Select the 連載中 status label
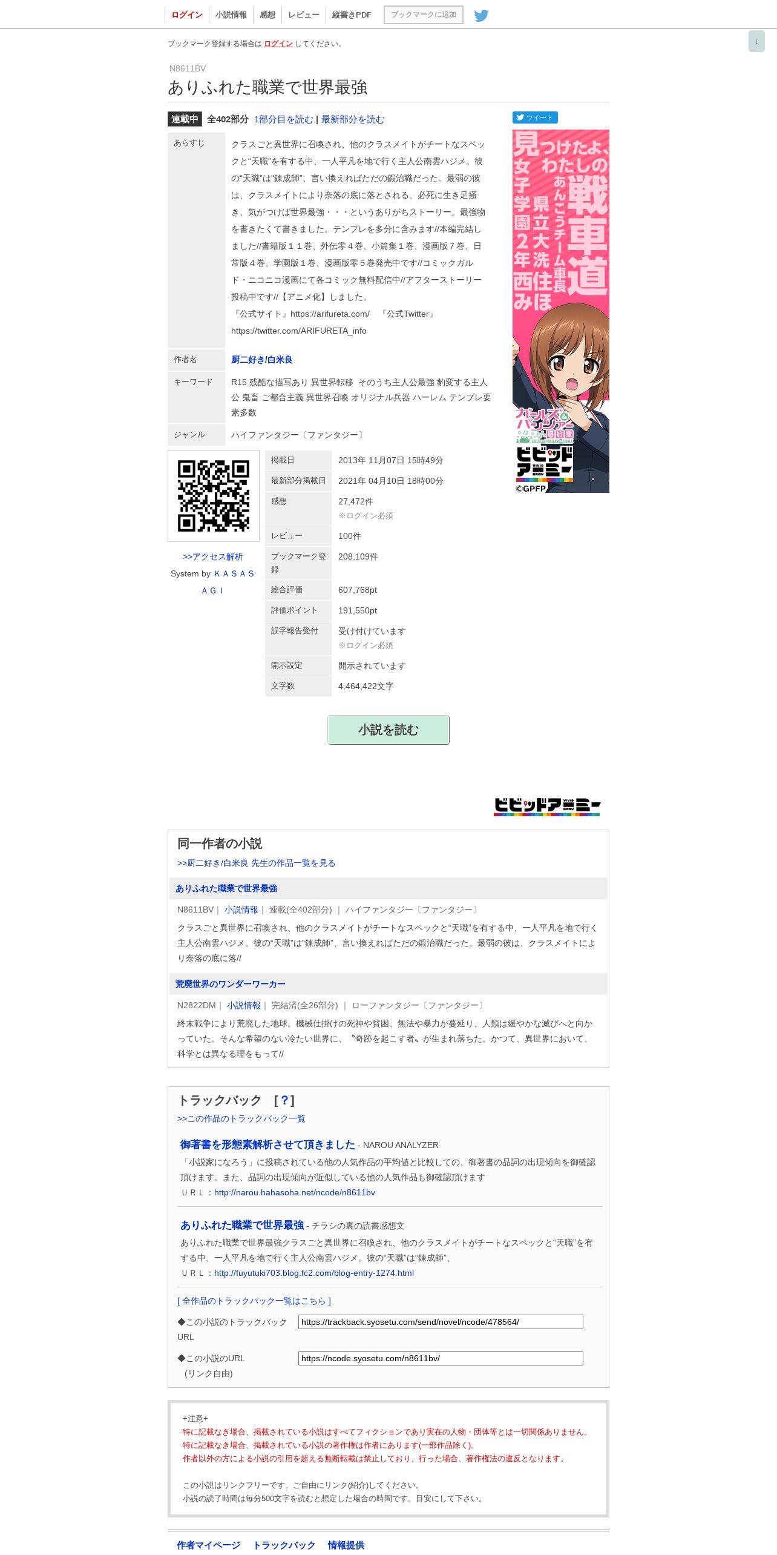This screenshot has height=1555, width=777. tap(185, 119)
